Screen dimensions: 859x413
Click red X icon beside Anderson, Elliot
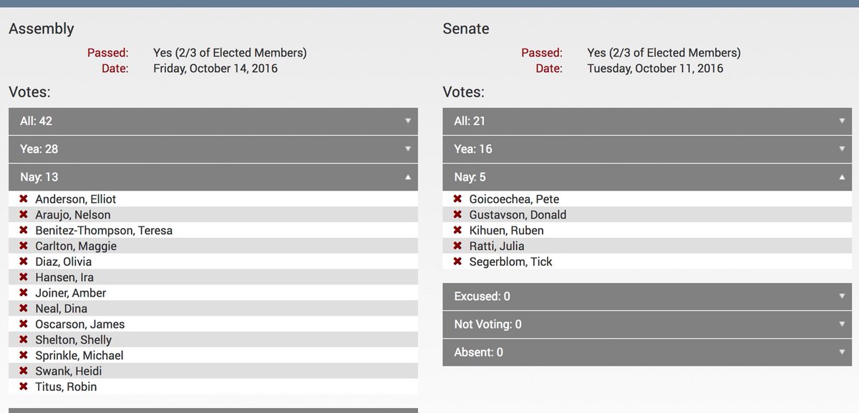click(x=24, y=199)
